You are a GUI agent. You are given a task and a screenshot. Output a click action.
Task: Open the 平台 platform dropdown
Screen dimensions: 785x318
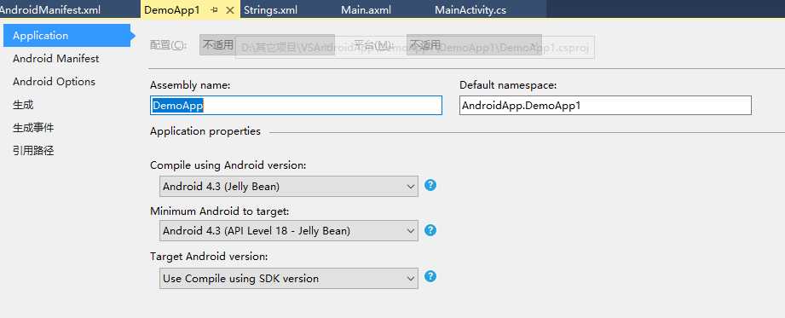point(474,45)
